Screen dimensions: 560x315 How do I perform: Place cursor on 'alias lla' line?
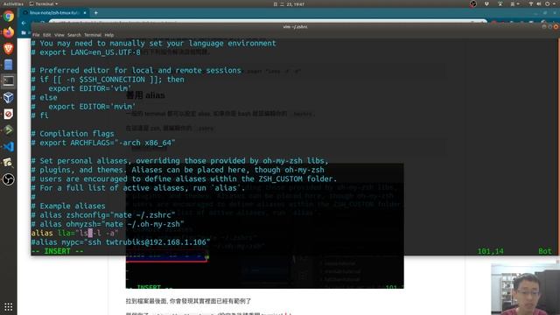click(74, 234)
